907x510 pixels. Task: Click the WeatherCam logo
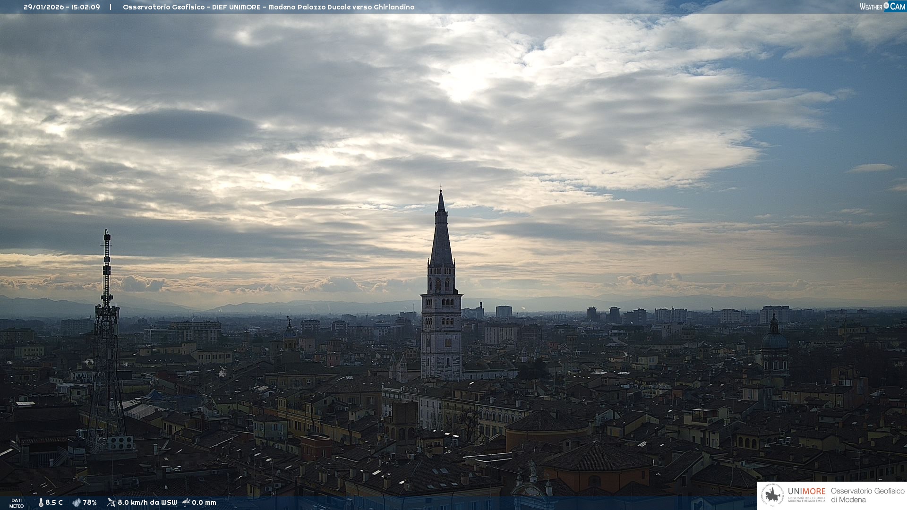[x=882, y=6]
